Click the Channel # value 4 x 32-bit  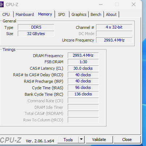(x=114, y=27)
